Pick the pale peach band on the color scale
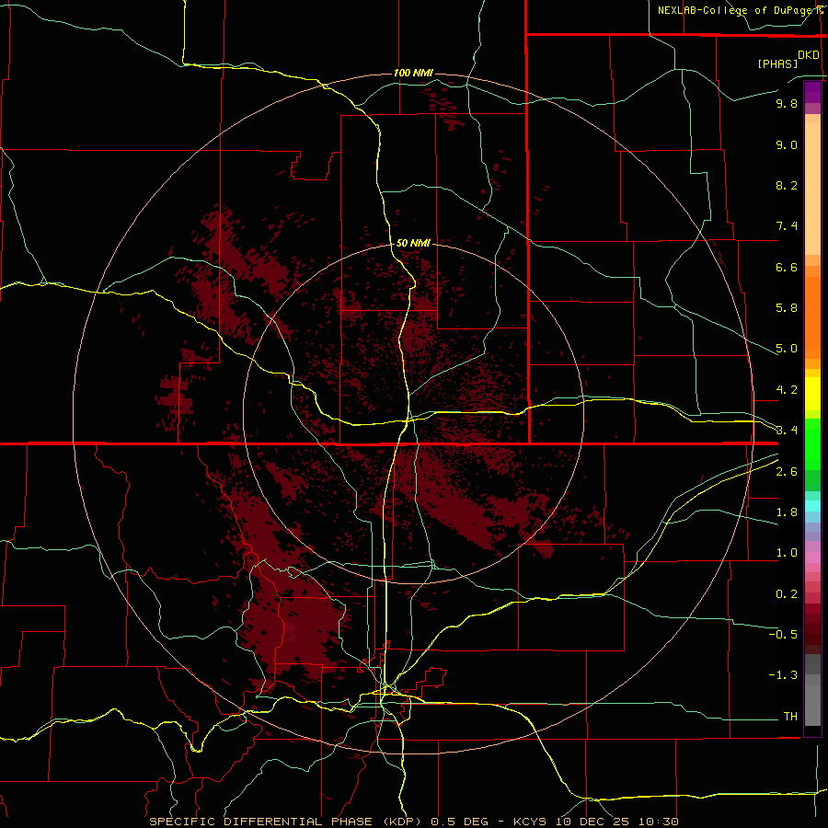 [812, 189]
